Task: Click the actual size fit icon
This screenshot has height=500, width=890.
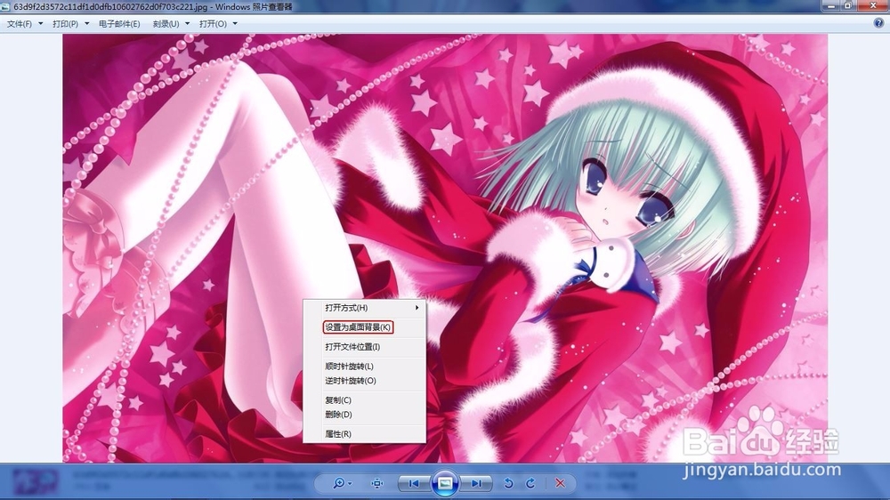Action: [x=376, y=483]
